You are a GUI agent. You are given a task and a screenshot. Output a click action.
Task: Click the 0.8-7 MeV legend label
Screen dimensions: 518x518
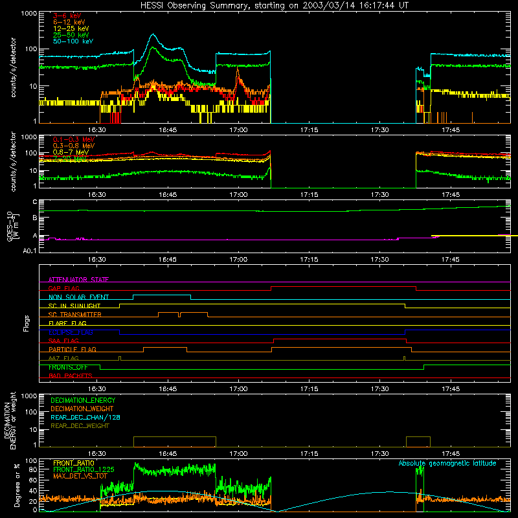(x=71, y=152)
